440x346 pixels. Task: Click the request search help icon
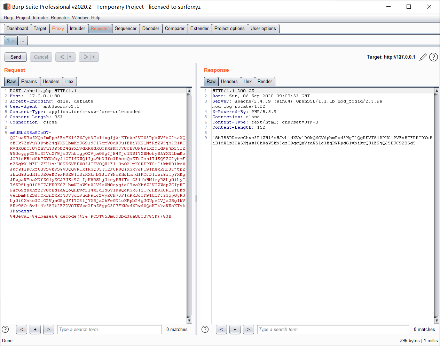tap(5, 329)
